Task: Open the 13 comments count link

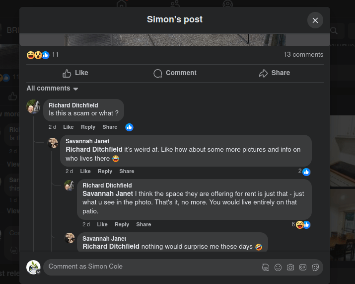Action: tap(303, 55)
